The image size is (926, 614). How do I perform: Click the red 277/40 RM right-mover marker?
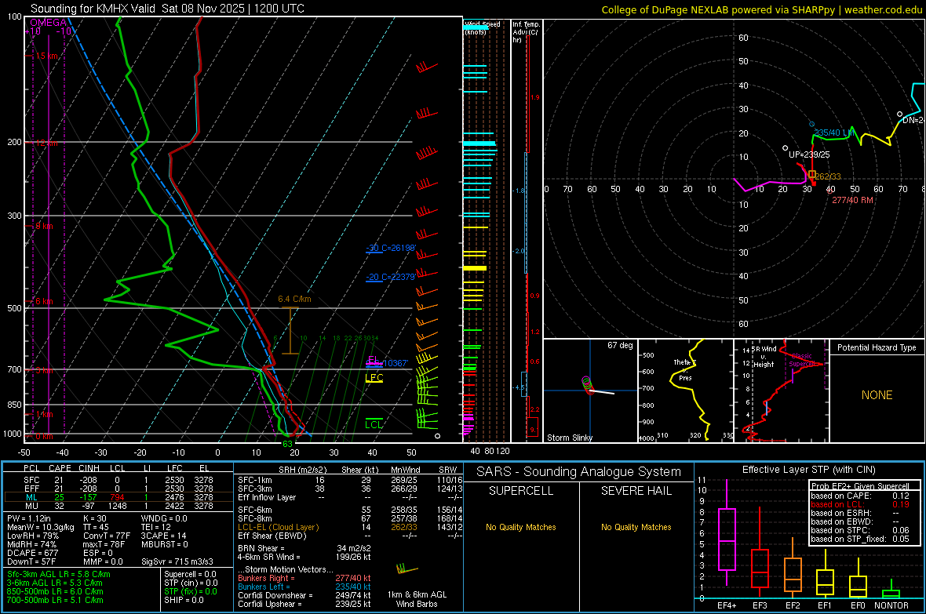[829, 190]
